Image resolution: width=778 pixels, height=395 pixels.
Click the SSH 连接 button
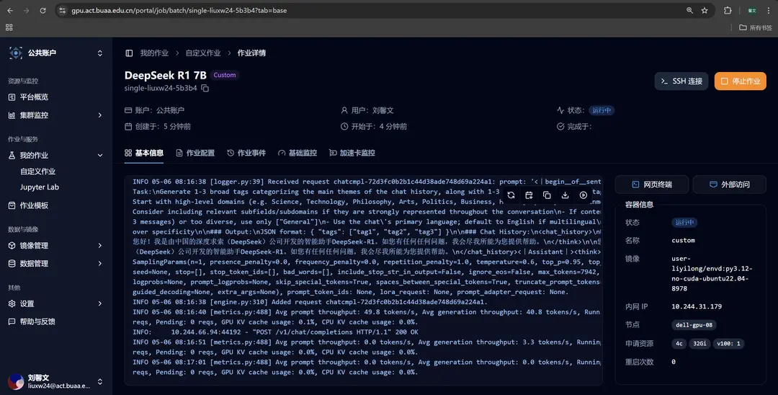[x=681, y=81]
